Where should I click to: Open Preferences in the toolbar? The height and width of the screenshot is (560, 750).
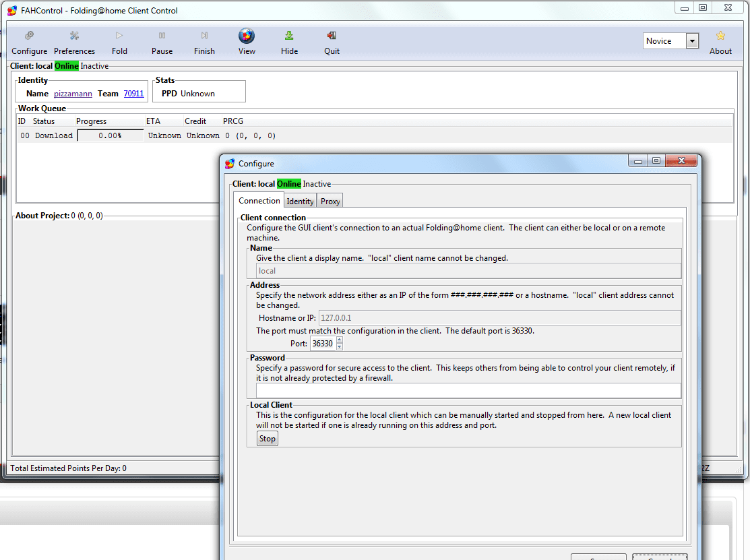pyautogui.click(x=74, y=42)
